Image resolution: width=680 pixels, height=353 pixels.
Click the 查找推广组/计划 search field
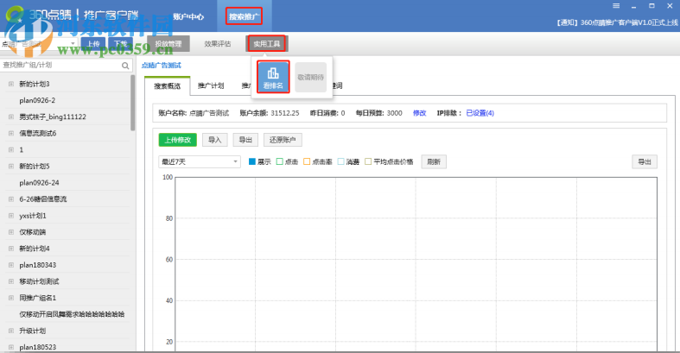point(61,65)
